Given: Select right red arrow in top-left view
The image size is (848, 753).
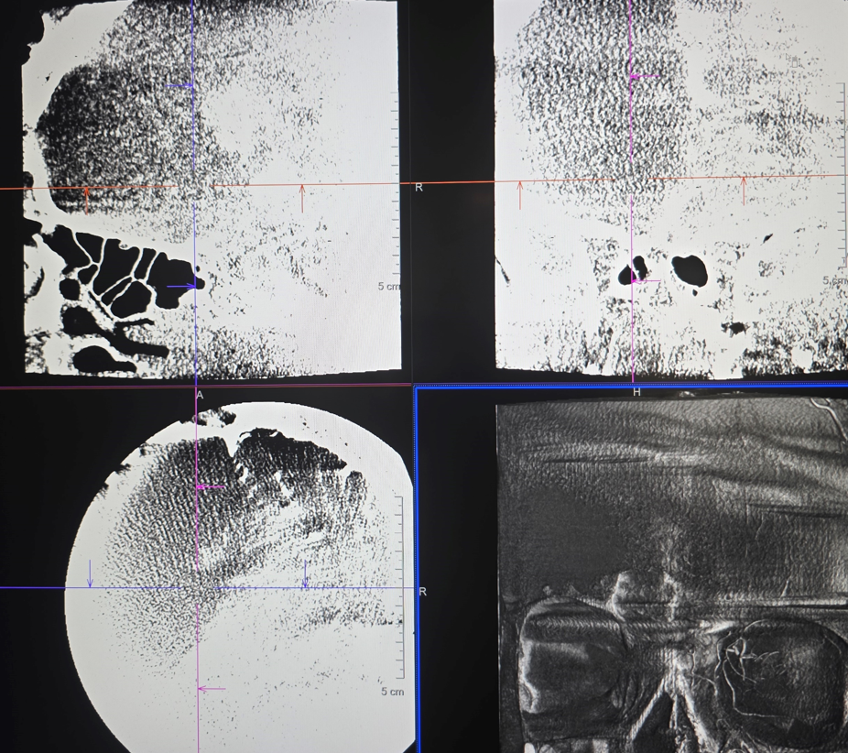Looking at the screenshot, I should point(302,198).
